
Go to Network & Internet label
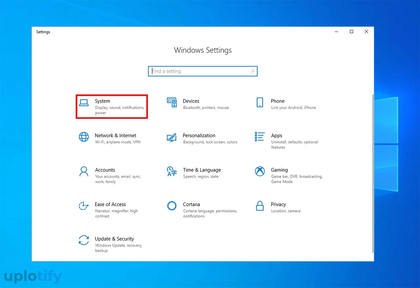[115, 135]
